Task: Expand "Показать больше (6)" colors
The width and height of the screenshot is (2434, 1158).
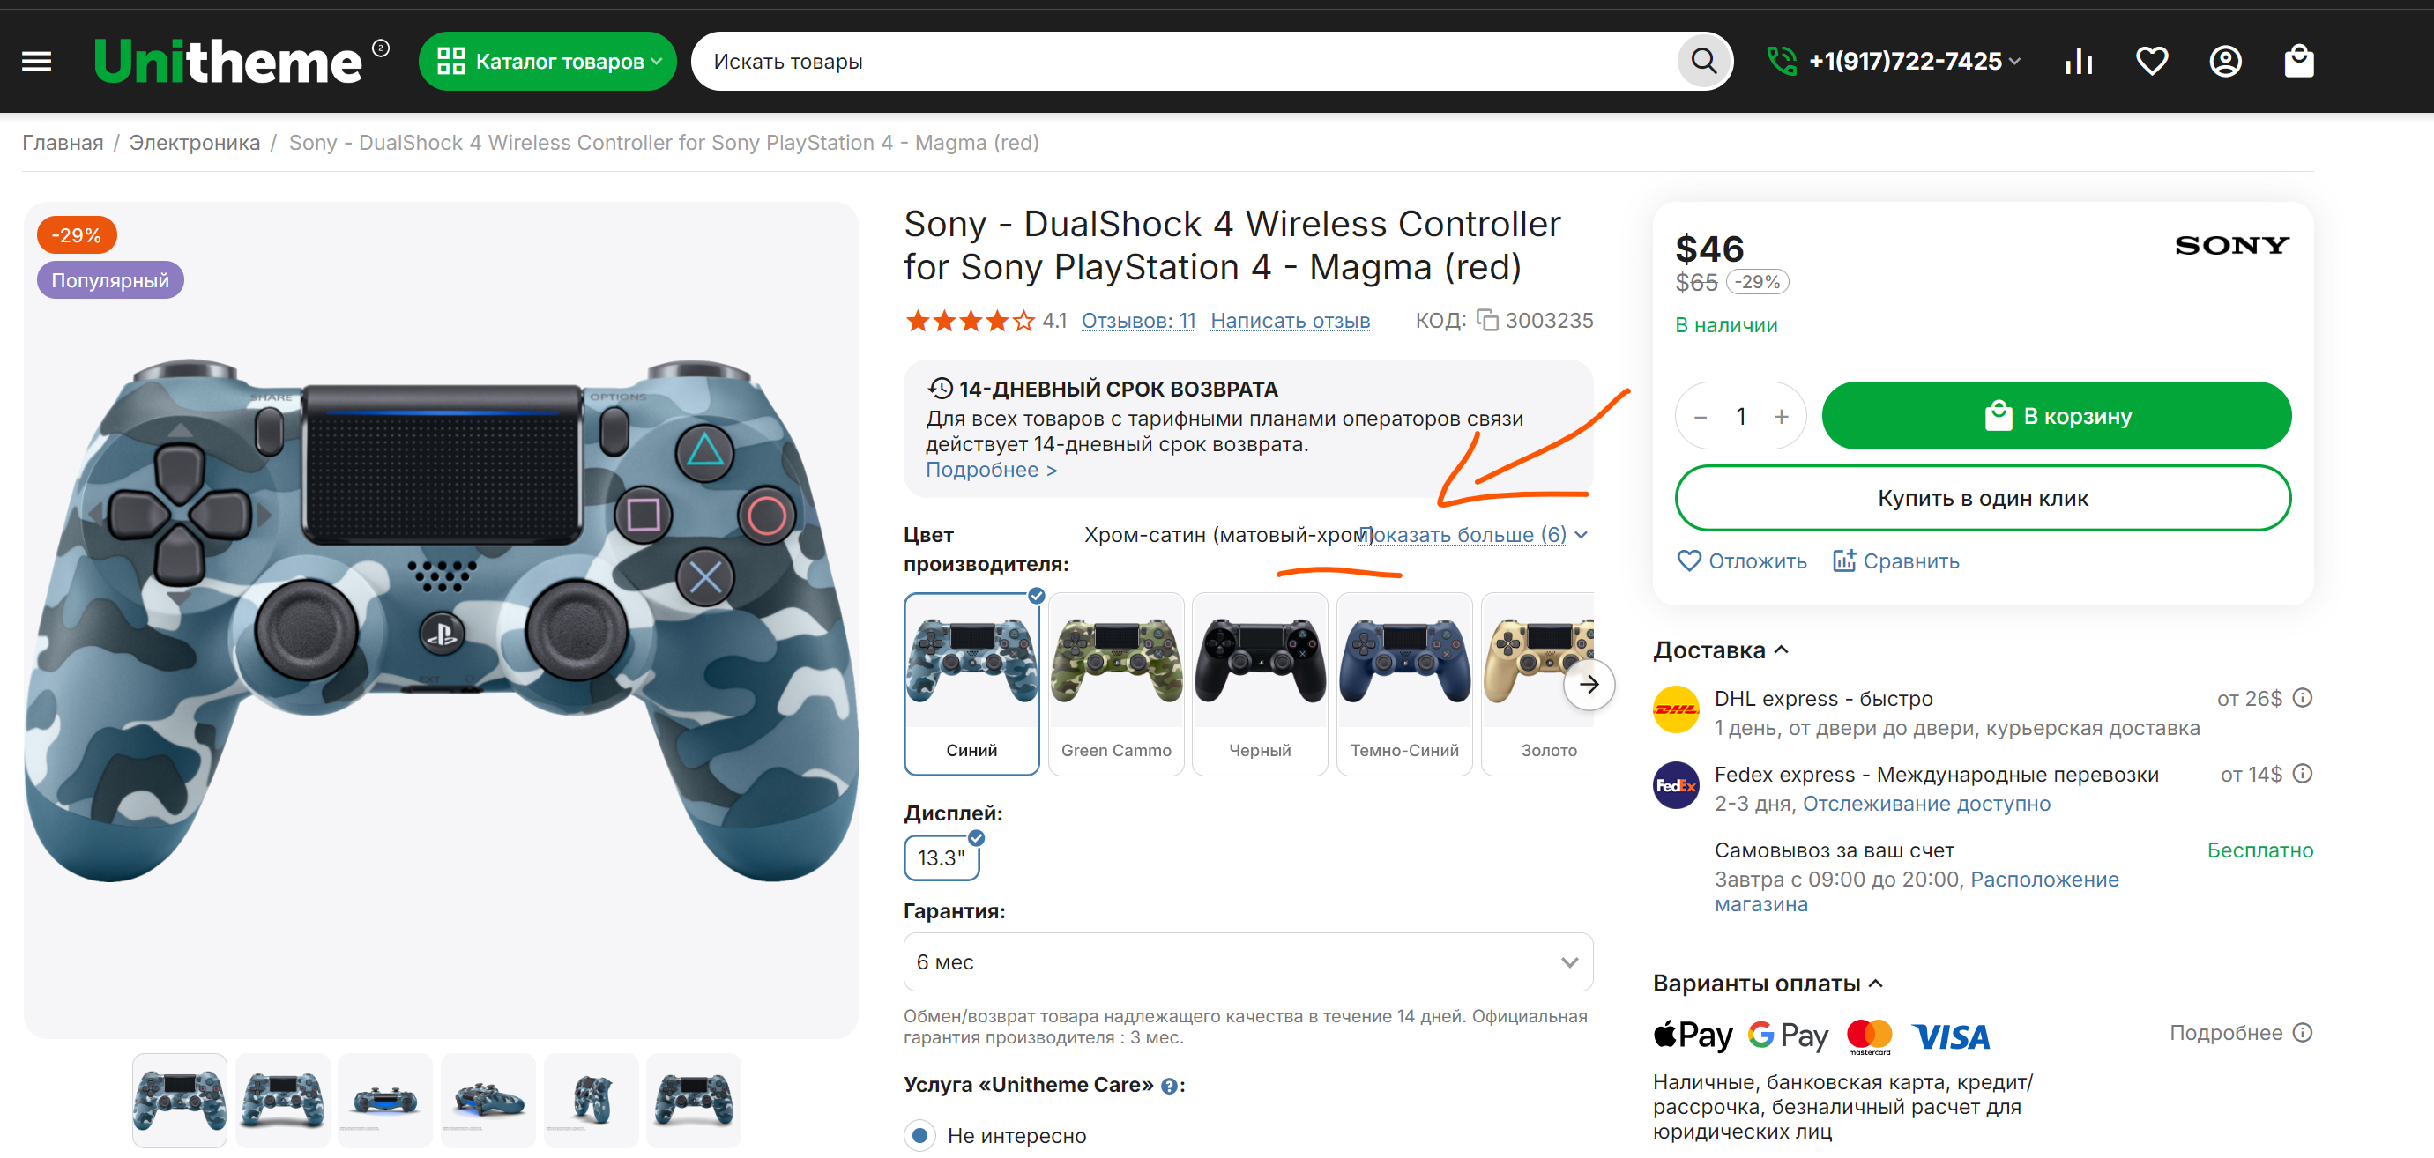Action: click(1472, 535)
